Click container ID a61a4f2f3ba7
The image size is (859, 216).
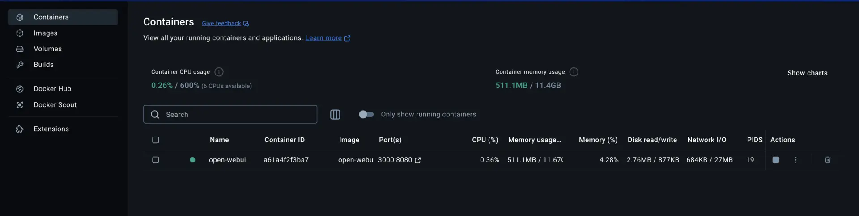[x=286, y=160]
